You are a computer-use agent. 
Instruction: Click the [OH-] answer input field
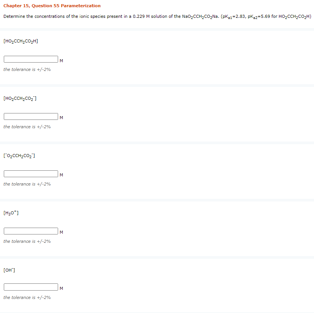coord(30,287)
